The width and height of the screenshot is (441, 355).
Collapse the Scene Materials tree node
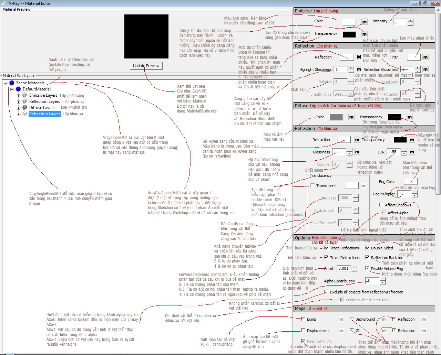click(x=6, y=83)
